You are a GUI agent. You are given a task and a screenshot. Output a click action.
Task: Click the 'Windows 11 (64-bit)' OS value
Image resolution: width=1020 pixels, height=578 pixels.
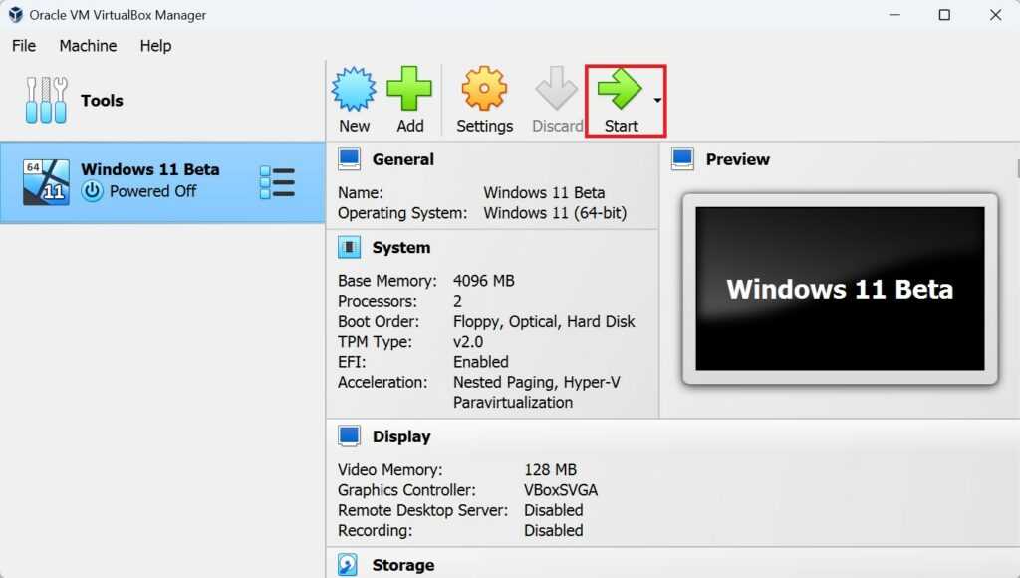555,213
